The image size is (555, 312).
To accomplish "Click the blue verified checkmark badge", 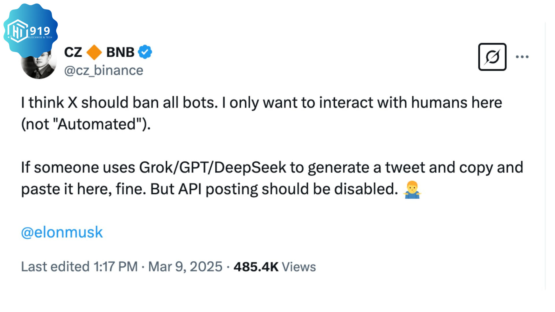I will (x=145, y=52).
